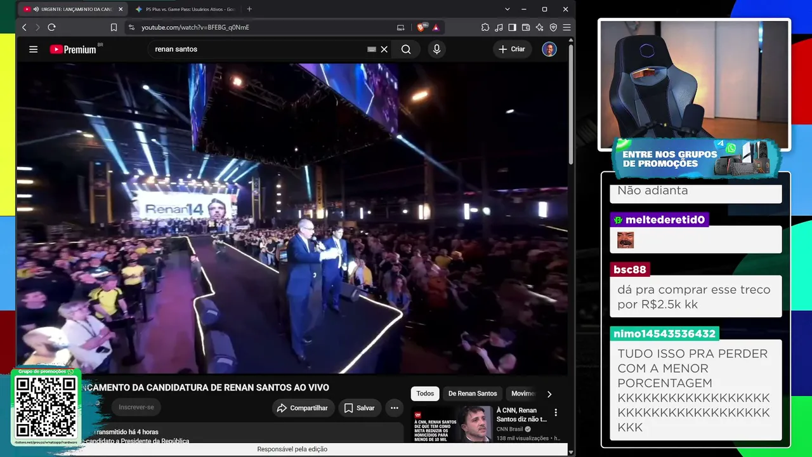The width and height of the screenshot is (812, 457).
Task: Click the magnifying glass search button
Action: click(x=406, y=49)
